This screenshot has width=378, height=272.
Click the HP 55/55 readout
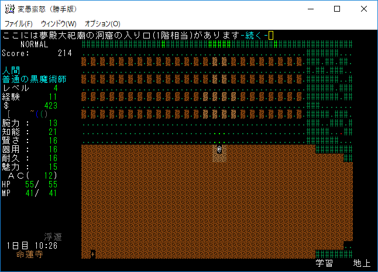pos(29,184)
